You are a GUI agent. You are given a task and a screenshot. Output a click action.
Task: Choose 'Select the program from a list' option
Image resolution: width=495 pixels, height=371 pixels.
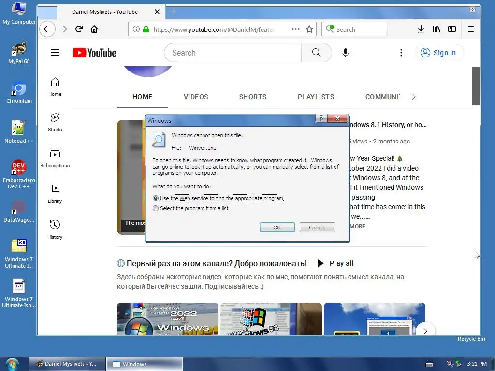(x=155, y=208)
